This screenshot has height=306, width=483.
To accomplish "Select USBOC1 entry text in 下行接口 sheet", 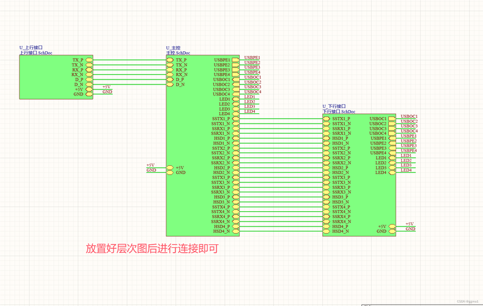I will click(x=378, y=119).
